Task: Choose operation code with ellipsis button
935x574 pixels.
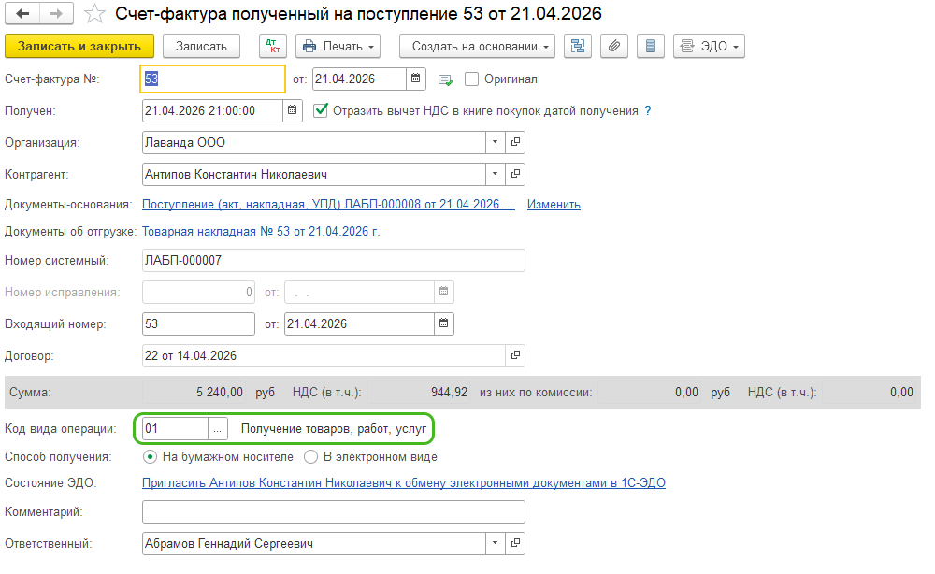Action: (218, 428)
